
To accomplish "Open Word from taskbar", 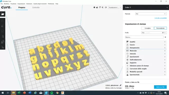I will [30, 93].
